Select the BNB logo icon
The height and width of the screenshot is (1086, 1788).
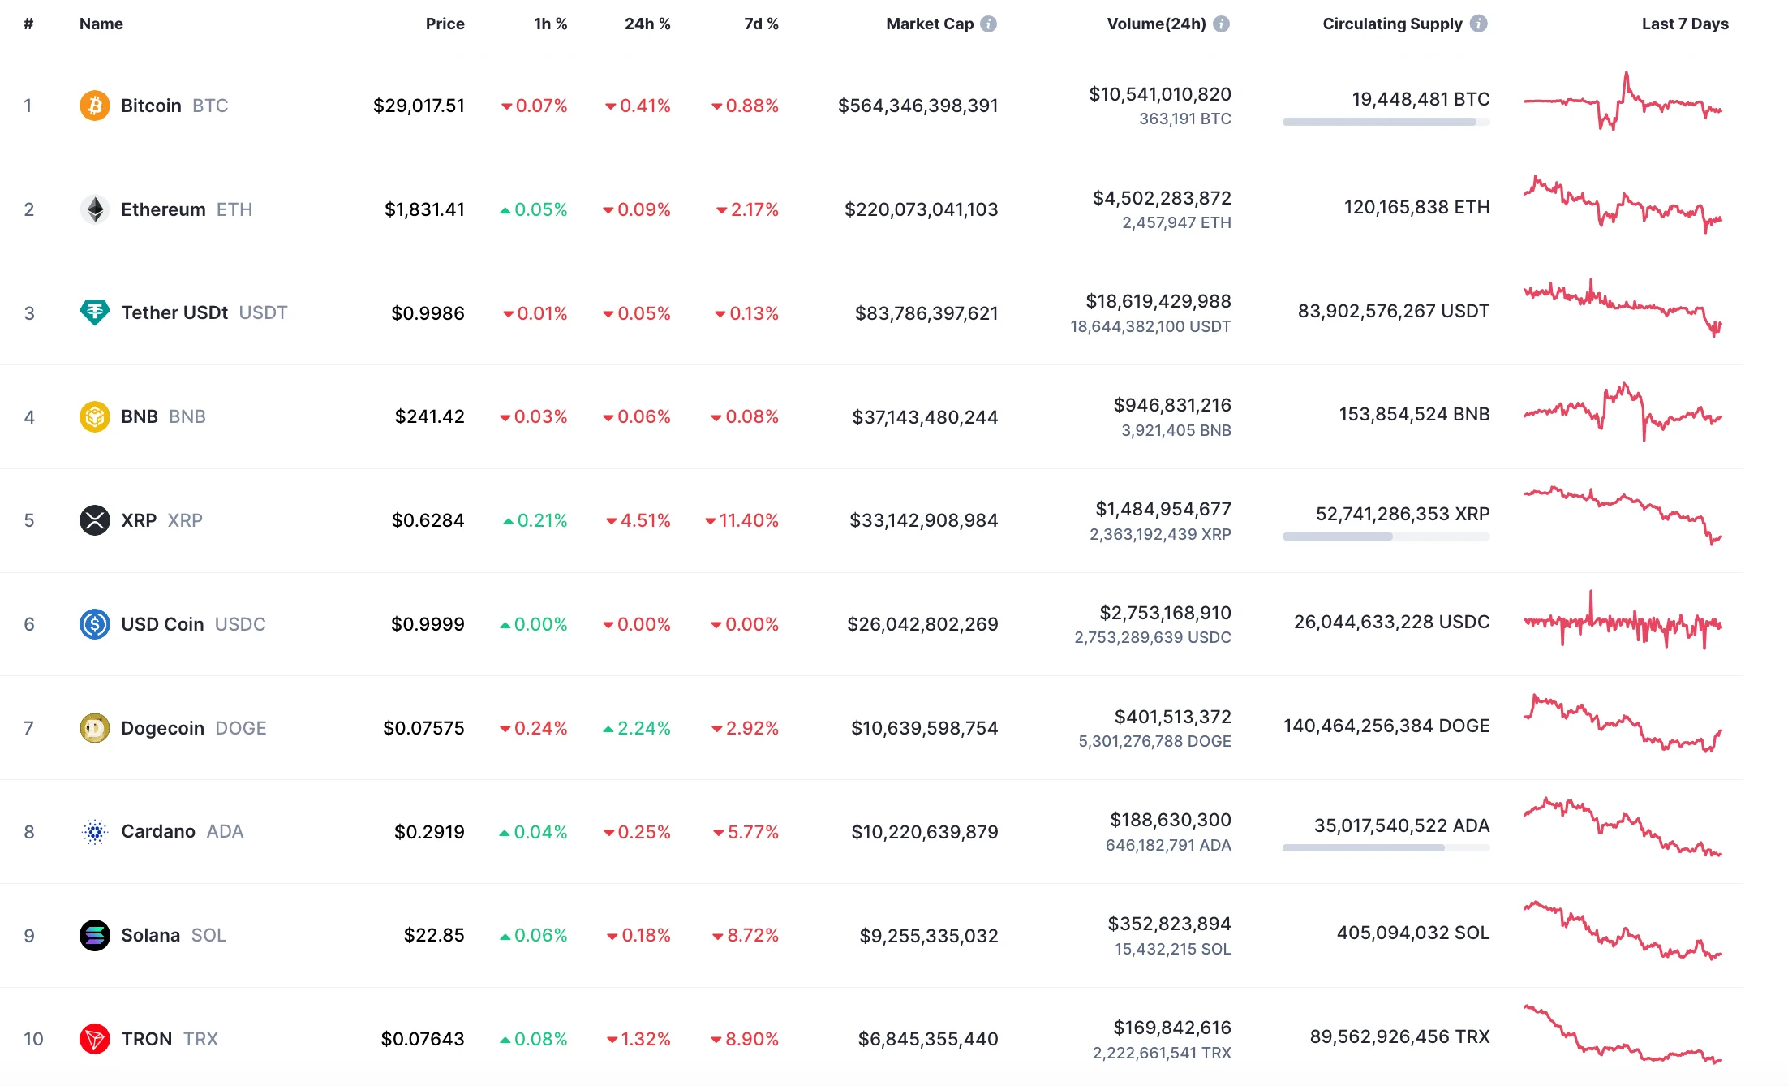pos(94,416)
